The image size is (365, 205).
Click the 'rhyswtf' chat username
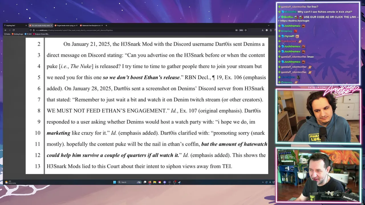coord(289,36)
